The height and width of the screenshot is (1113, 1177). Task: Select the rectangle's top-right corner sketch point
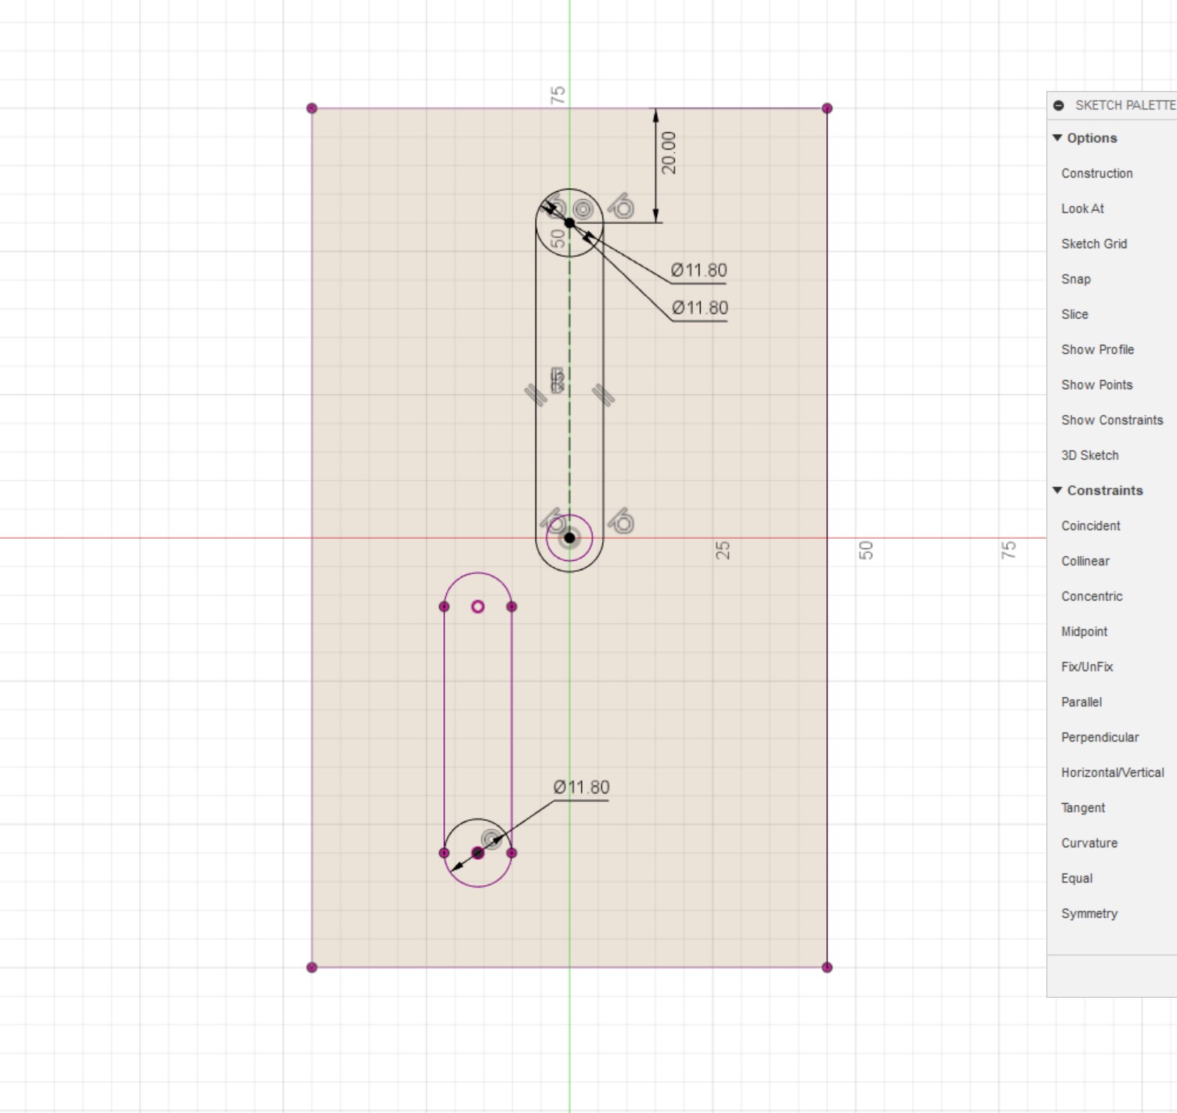[827, 108]
